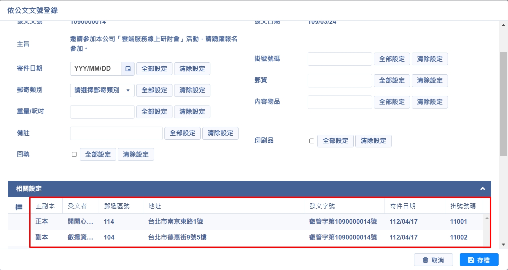Click 清除設定 next to 郵資

(429, 80)
